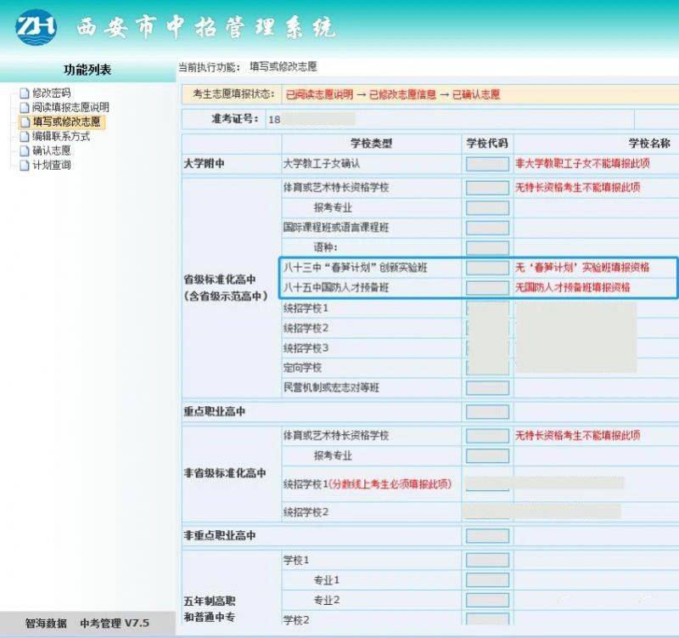The width and height of the screenshot is (679, 638).
Task: Open 计划查询 from the function list
Action: tap(51, 166)
